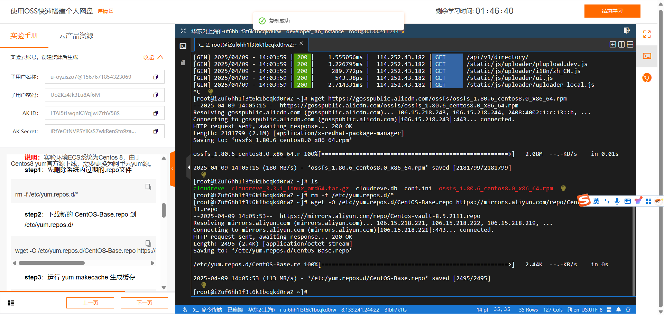This screenshot has width=664, height=315.
Task: Enter fullscreen mode with orange arrows icon
Action: pos(647,34)
